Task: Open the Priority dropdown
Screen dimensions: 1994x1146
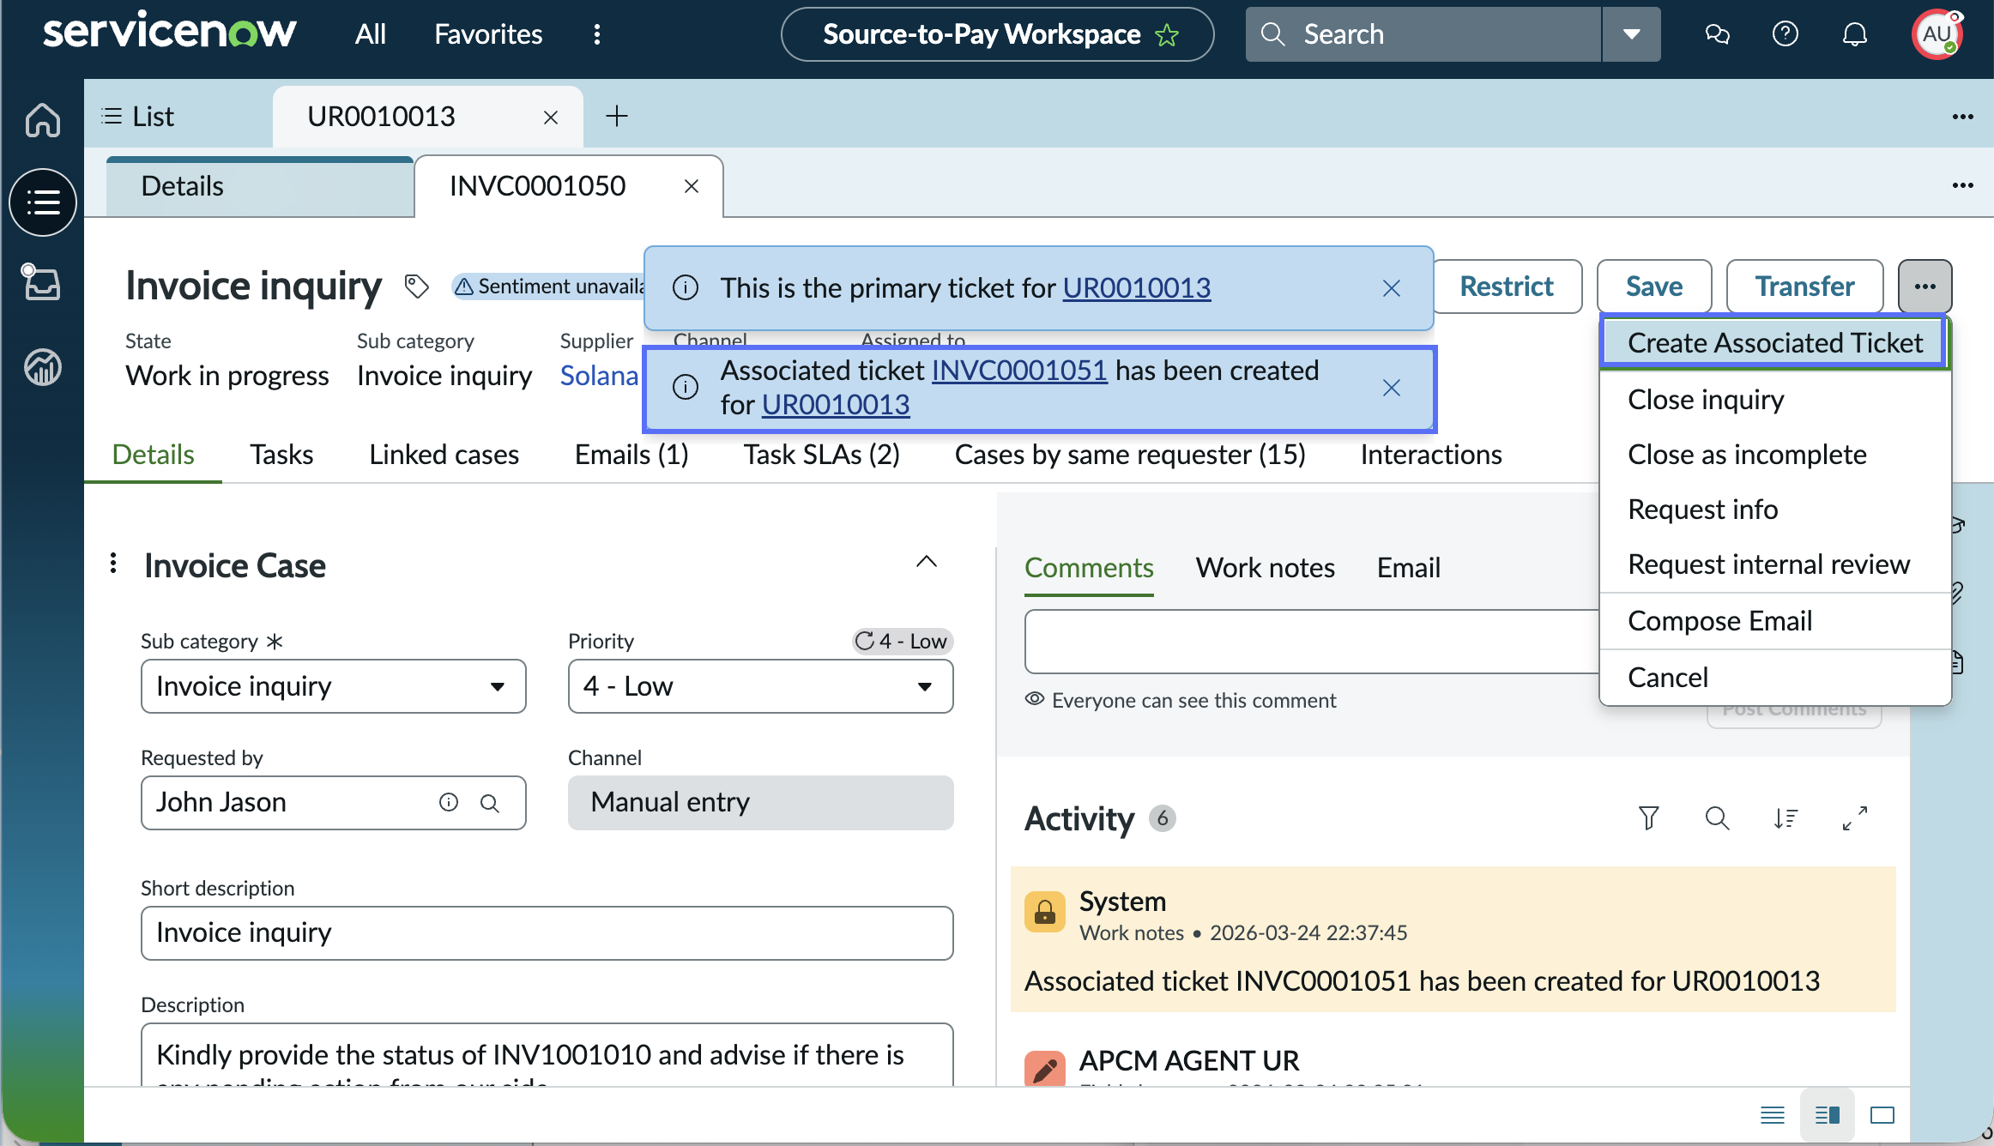Action: (760, 686)
